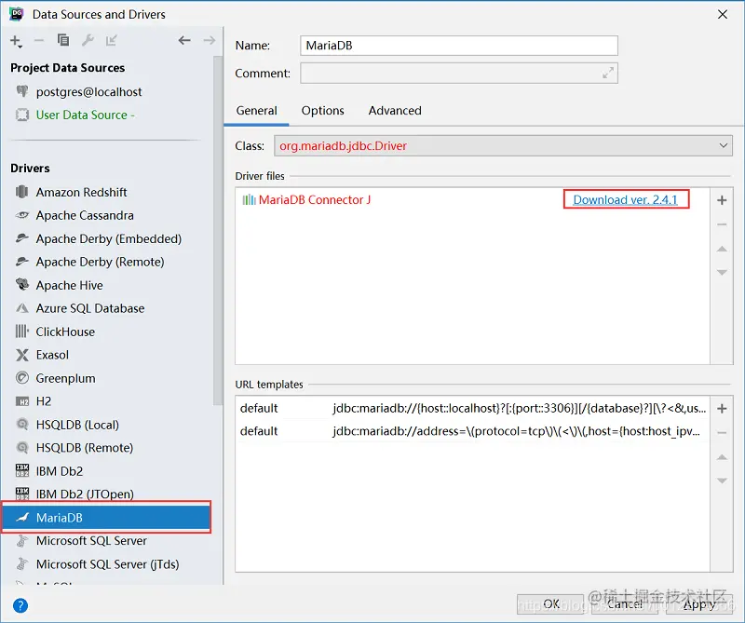Pick the Apache Hive driver

[69, 285]
